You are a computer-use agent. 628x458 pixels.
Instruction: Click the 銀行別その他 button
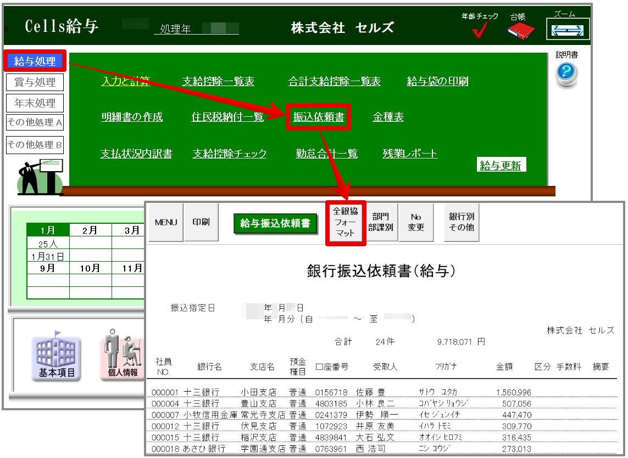462,222
